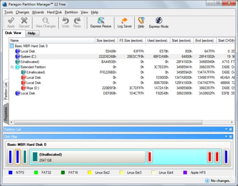238x186 pixels.
Task: Click the Discard X icon
Action: pyautogui.click(x=24, y=20)
